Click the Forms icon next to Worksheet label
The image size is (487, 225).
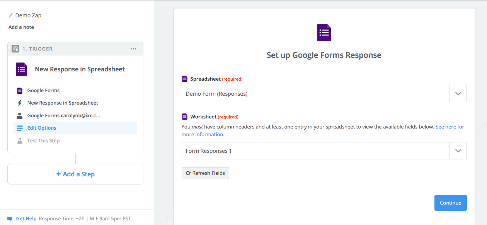point(185,117)
